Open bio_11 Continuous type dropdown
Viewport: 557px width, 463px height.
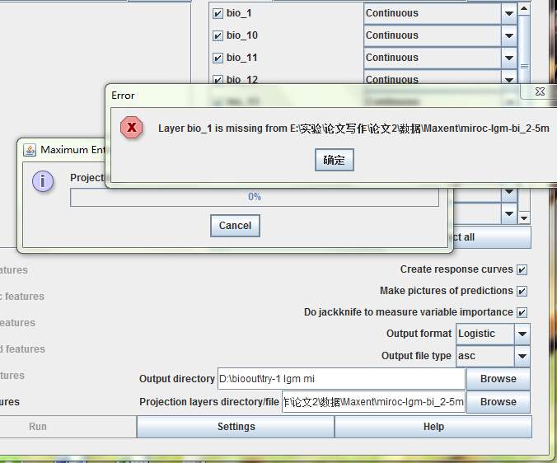[509, 58]
